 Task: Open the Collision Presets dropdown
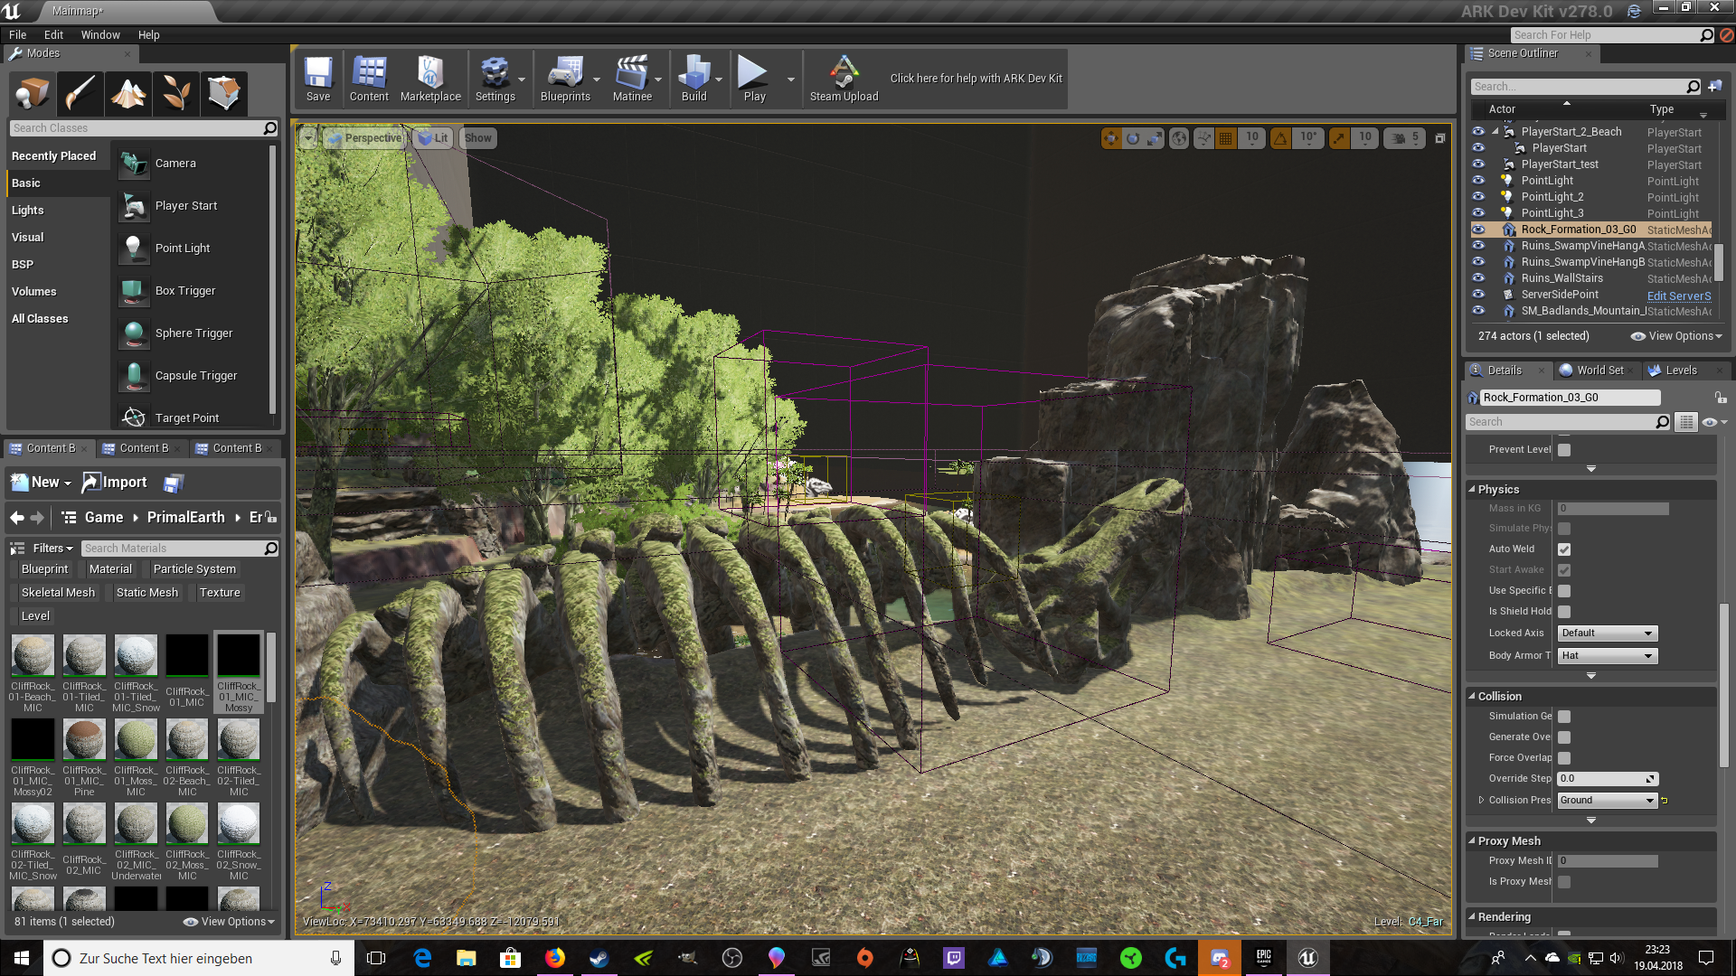coord(1608,801)
